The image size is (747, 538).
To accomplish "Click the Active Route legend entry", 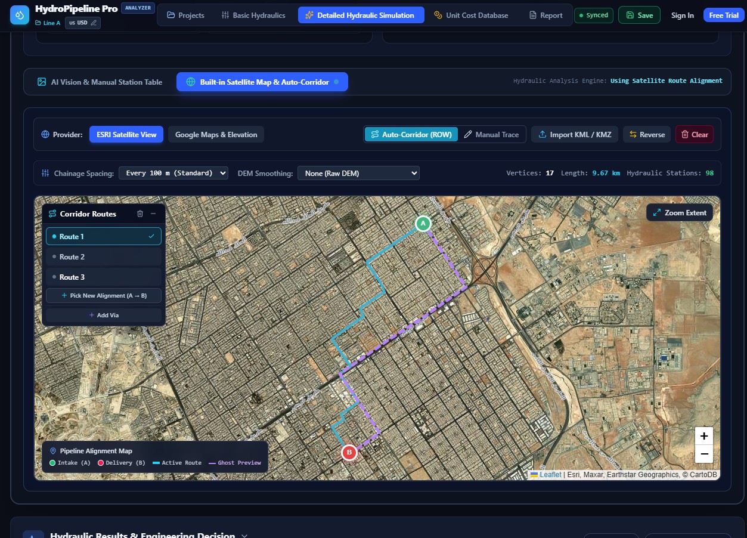I will point(177,463).
